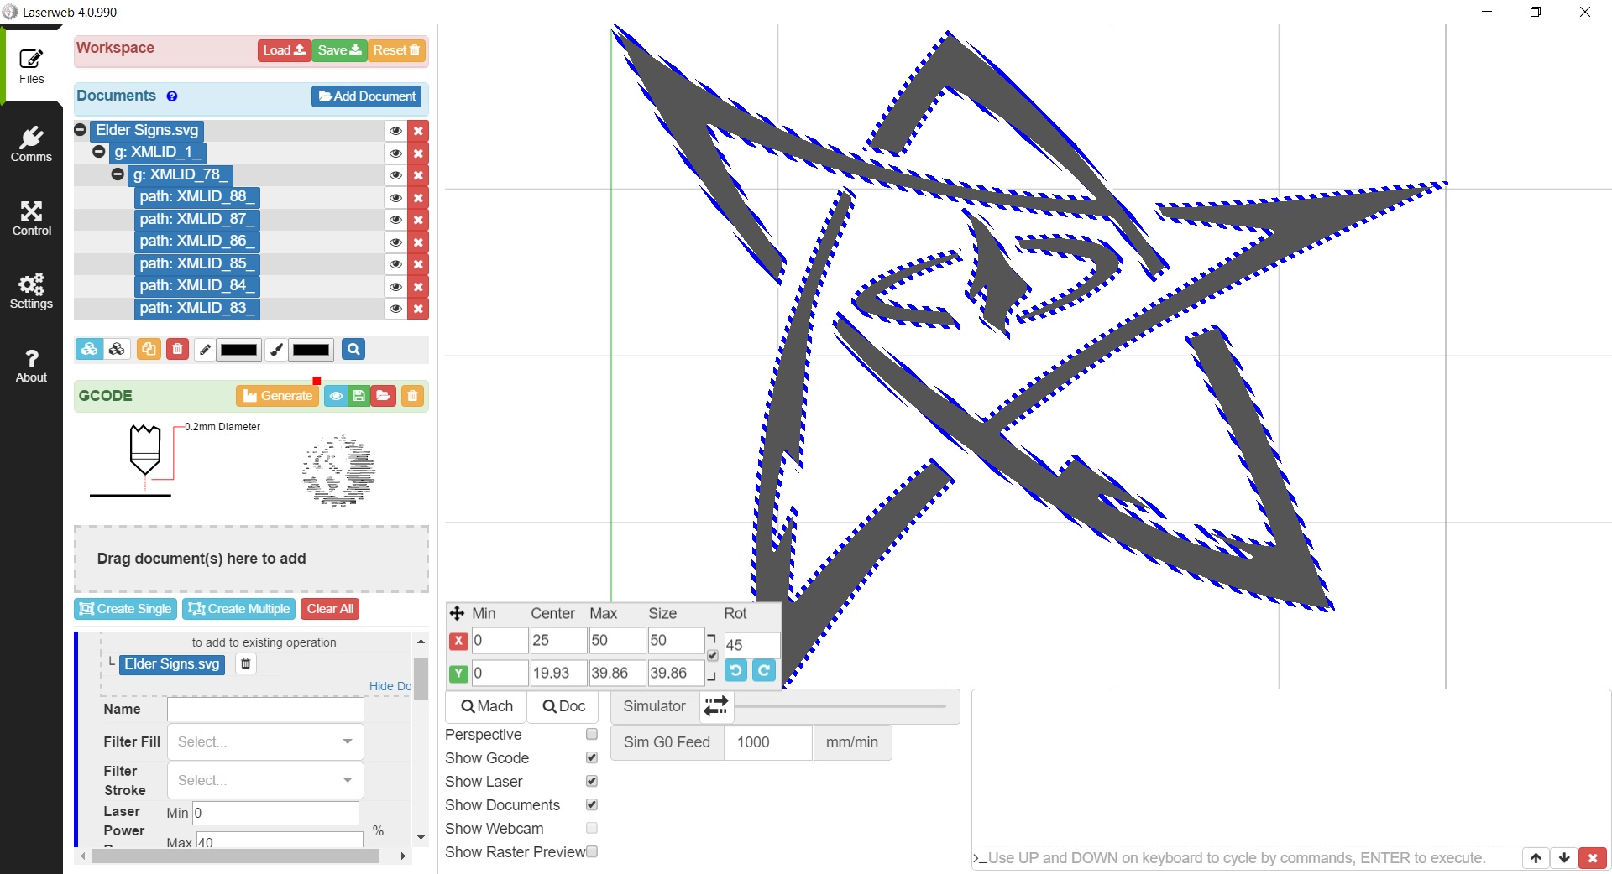Remove Elder Signs.svg with red X
This screenshot has width=1612, height=874.
[418, 131]
